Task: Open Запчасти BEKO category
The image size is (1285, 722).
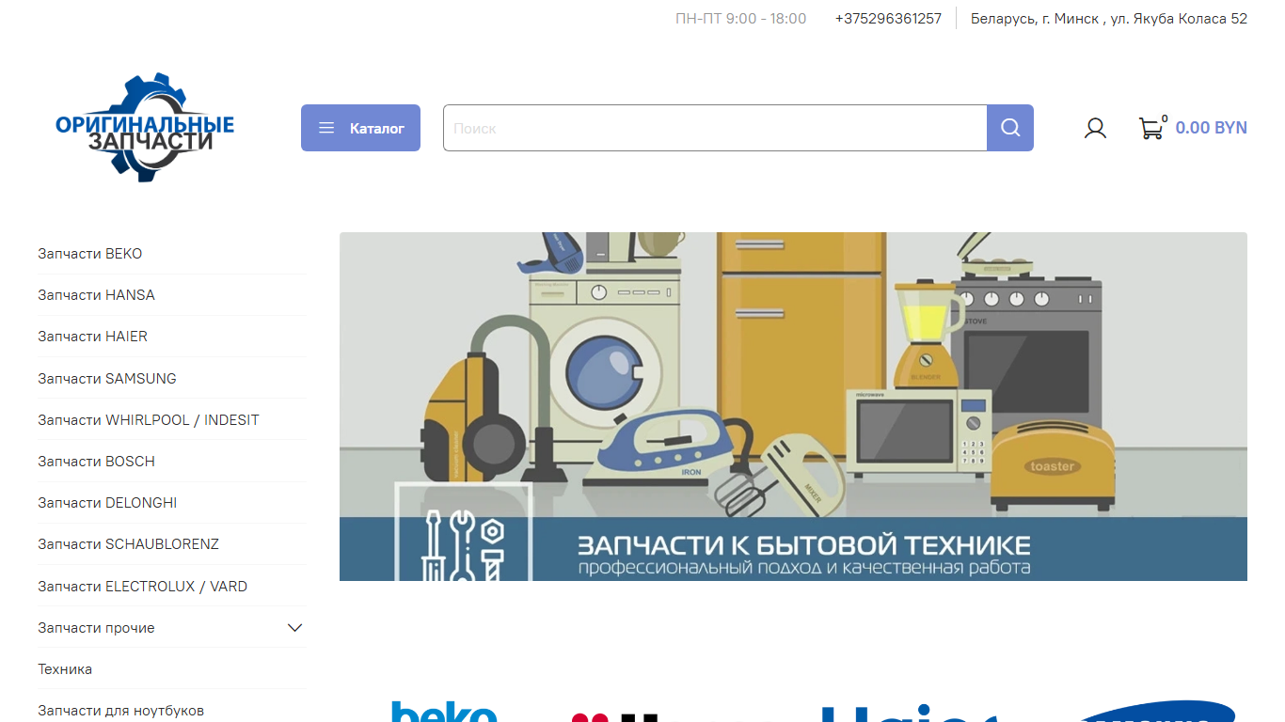Action: point(90,254)
